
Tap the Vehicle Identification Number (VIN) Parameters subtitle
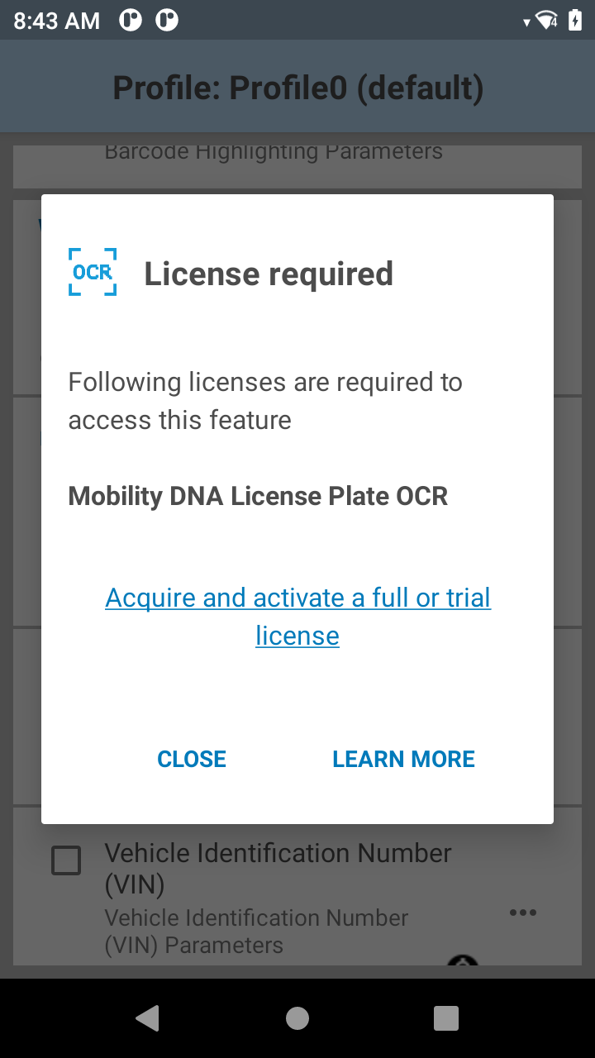pyautogui.click(x=256, y=932)
